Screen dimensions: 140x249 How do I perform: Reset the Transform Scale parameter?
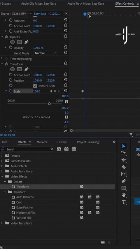coord(66,91)
